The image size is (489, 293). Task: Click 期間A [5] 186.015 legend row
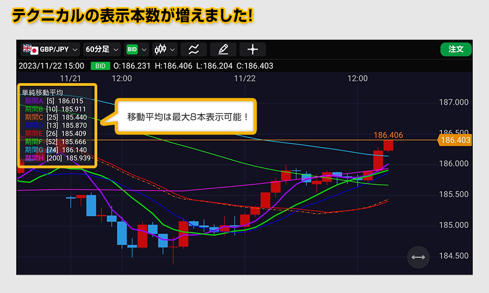(x=54, y=101)
